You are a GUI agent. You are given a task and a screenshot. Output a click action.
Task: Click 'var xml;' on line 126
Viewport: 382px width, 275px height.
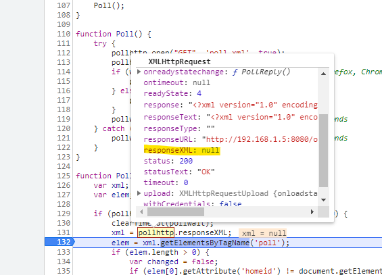111,185
